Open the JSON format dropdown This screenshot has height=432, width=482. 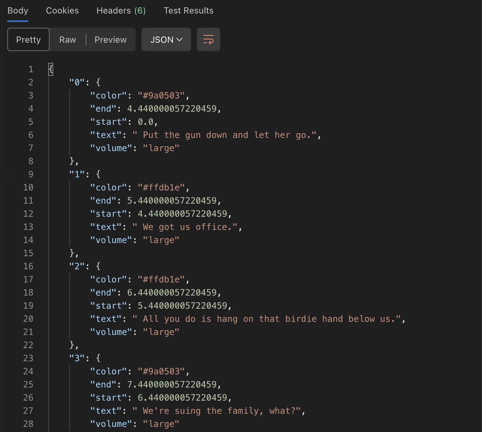(166, 39)
